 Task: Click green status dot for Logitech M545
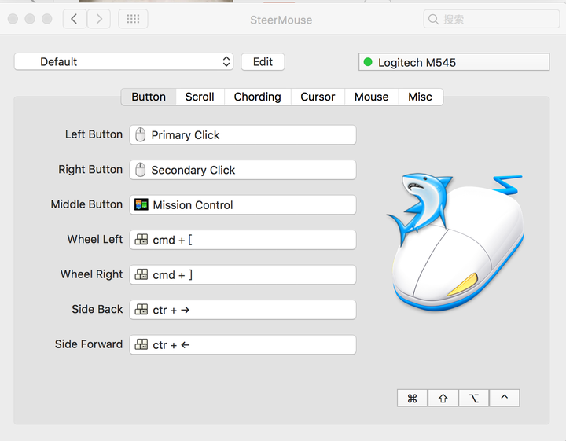tap(368, 62)
